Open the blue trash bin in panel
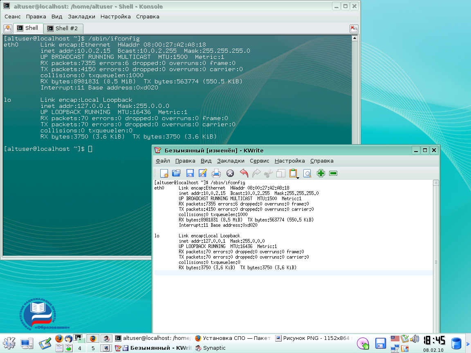471x353 pixels. click(x=456, y=343)
